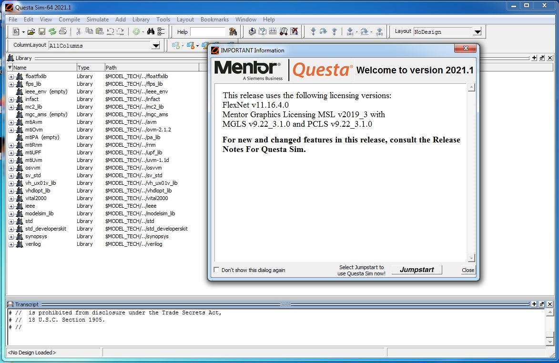Click the $MODEL_TECH/../uvm-1.1d path
Image resolution: width=559 pixels, height=363 pixels.
point(137,161)
